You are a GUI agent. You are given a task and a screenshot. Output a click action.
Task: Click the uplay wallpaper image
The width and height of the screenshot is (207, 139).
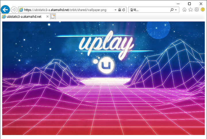tap(103, 78)
